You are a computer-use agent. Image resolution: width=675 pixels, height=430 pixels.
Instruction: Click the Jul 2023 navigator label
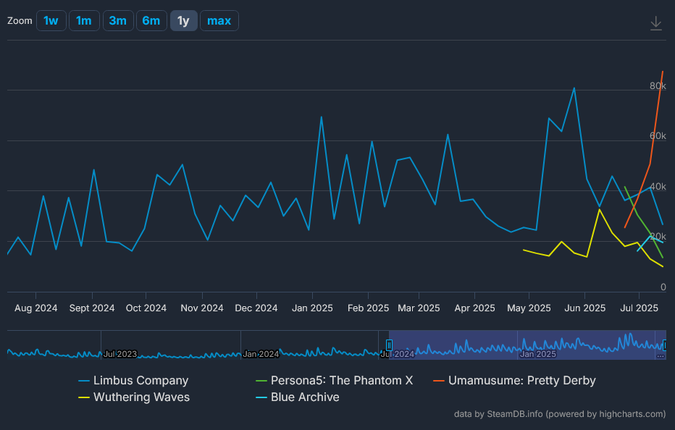[120, 354]
